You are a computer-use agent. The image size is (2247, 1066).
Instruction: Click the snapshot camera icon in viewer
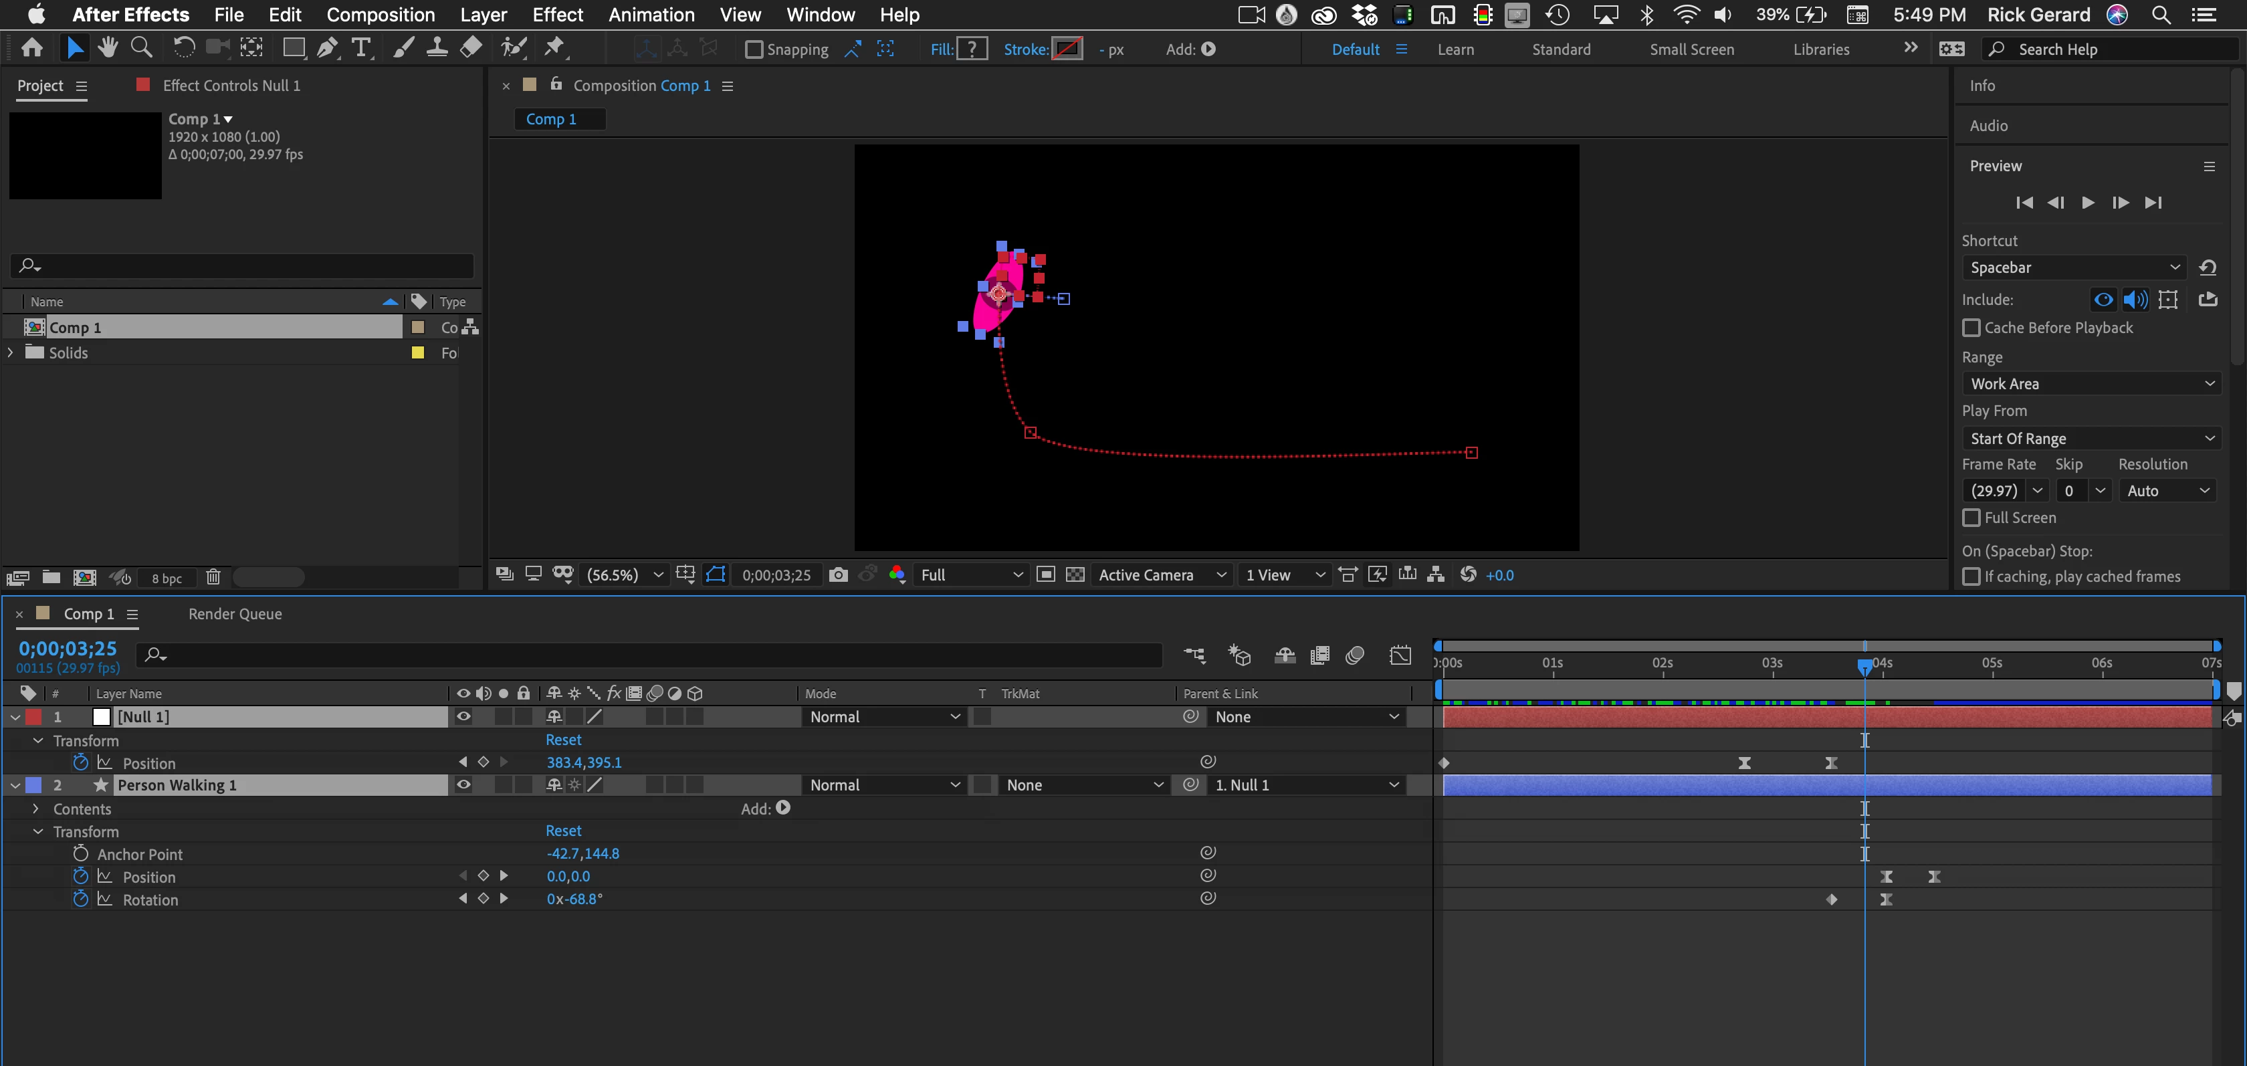(x=837, y=575)
